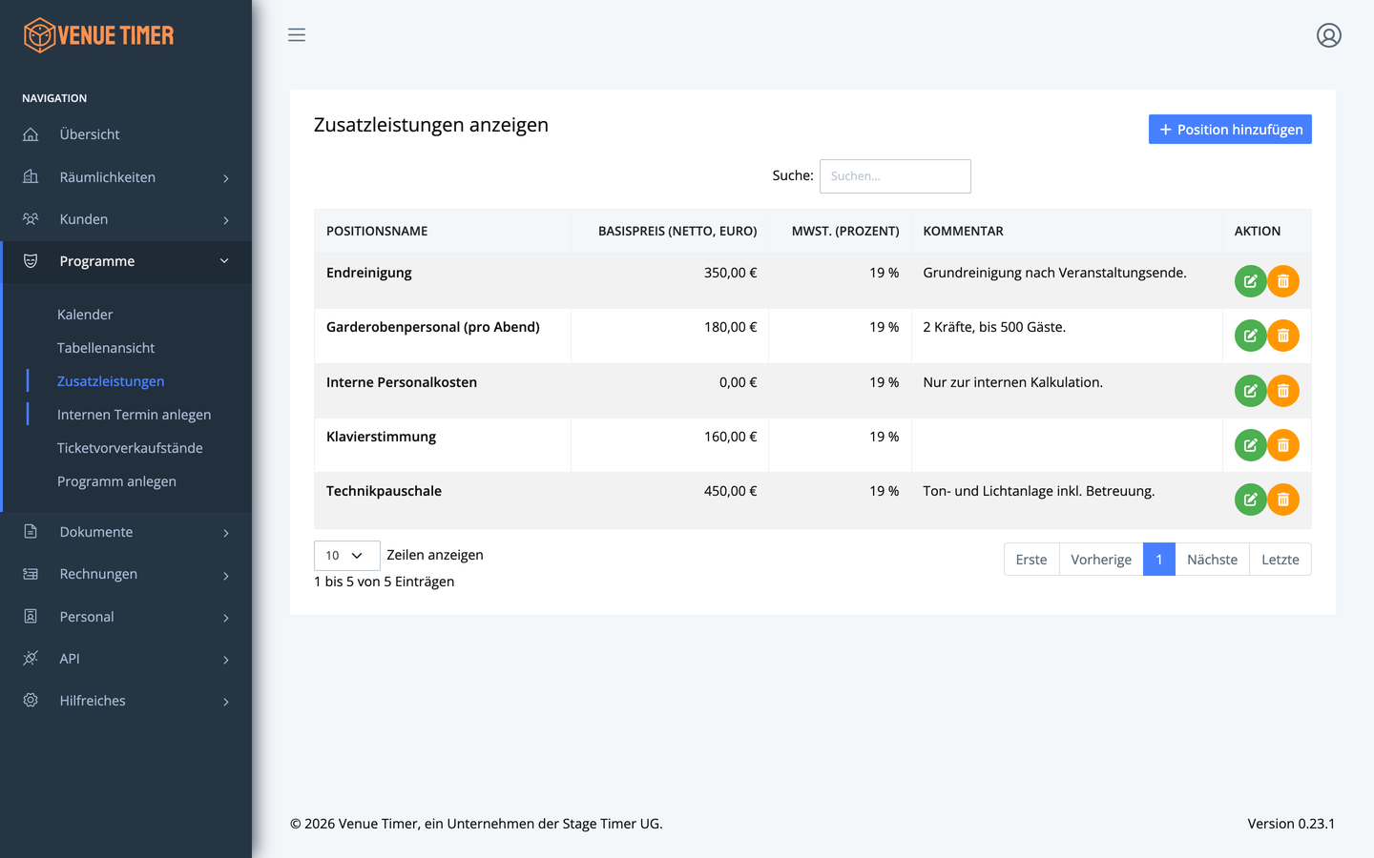Screen dimensions: 1374x858
Task: Open Tabellenansicht submenu item
Action: [x=106, y=348]
